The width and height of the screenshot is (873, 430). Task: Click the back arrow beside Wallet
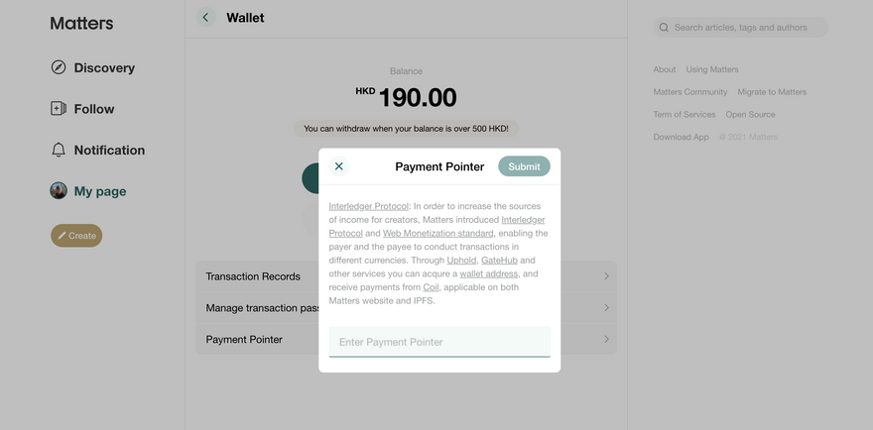click(205, 17)
